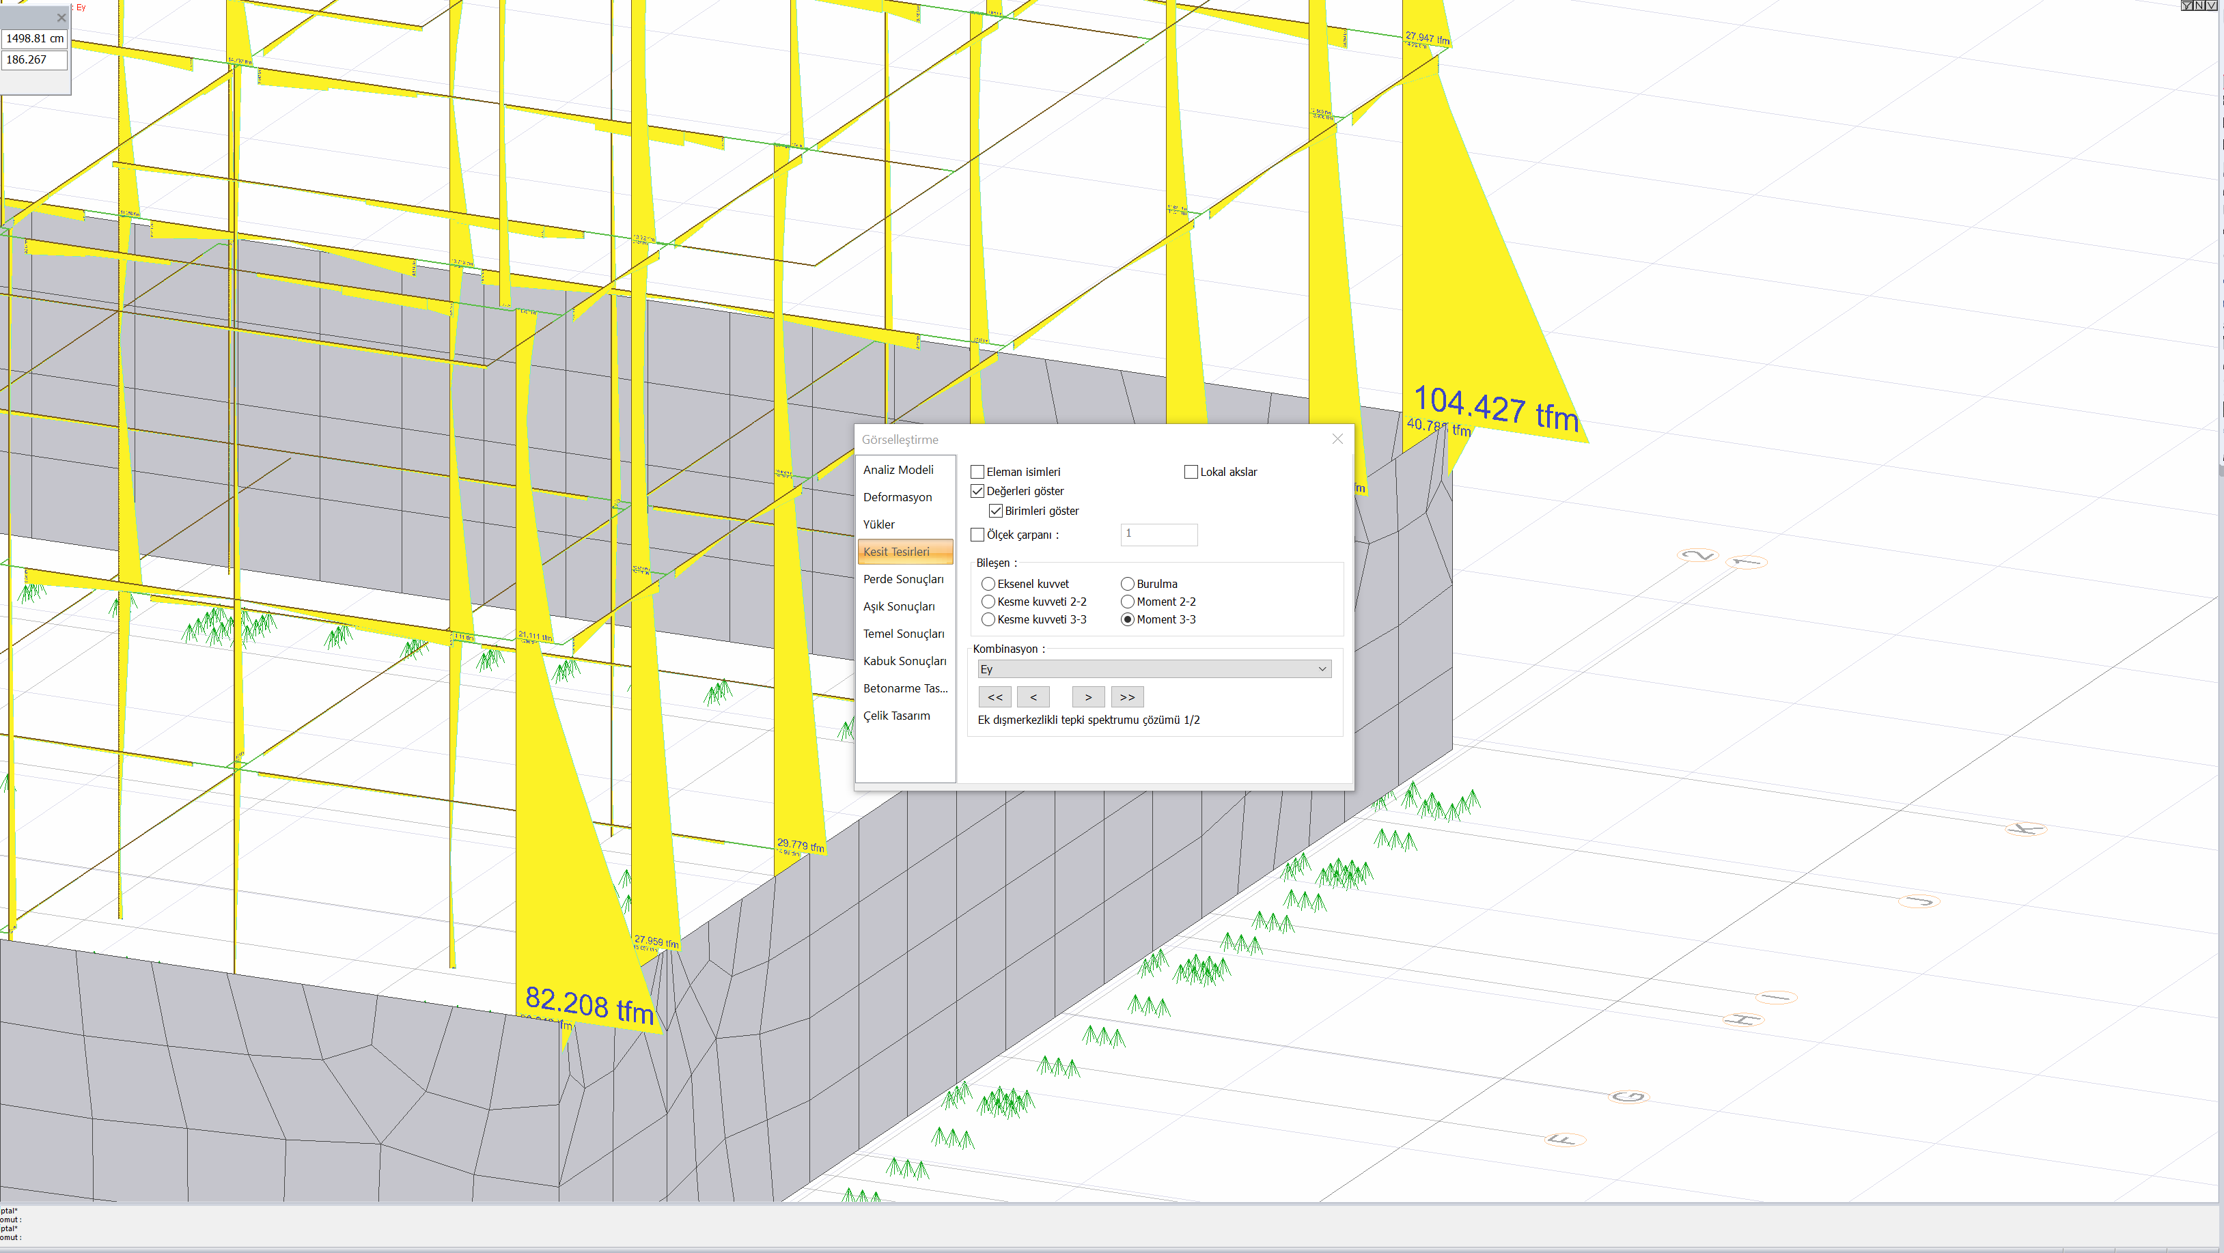Viewport: 2224px width, 1253px height.
Task: Click the 27.959 tfm moment label
Action: pos(656,942)
